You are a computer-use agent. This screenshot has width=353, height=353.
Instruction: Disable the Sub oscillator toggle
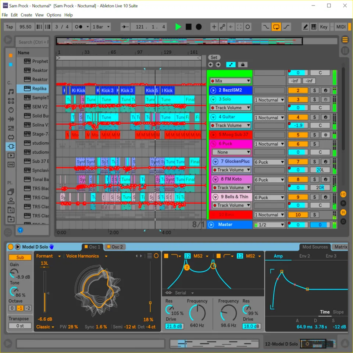click(x=20, y=257)
